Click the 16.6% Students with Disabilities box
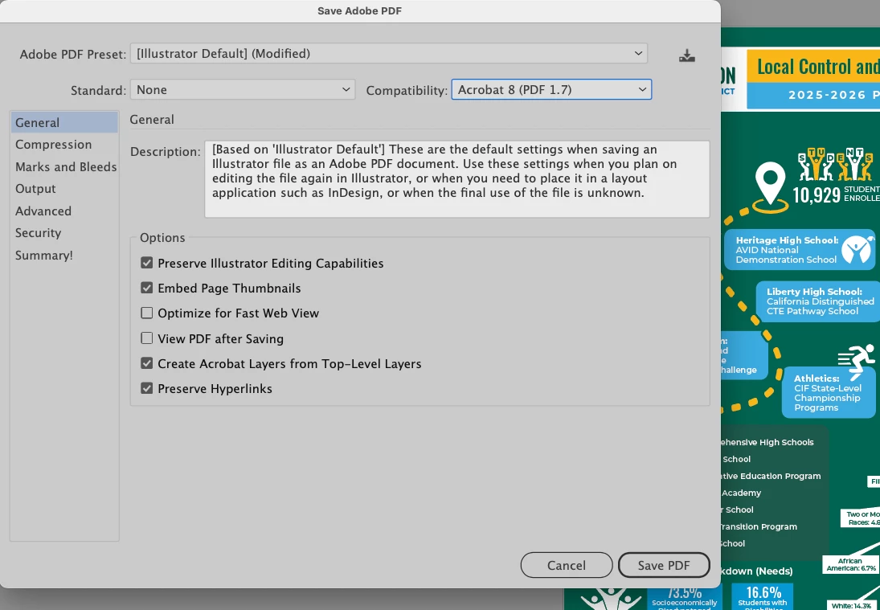 (763, 596)
